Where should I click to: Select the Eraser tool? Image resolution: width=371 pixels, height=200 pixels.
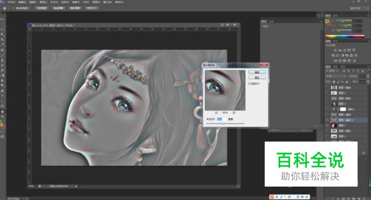coord(2,70)
